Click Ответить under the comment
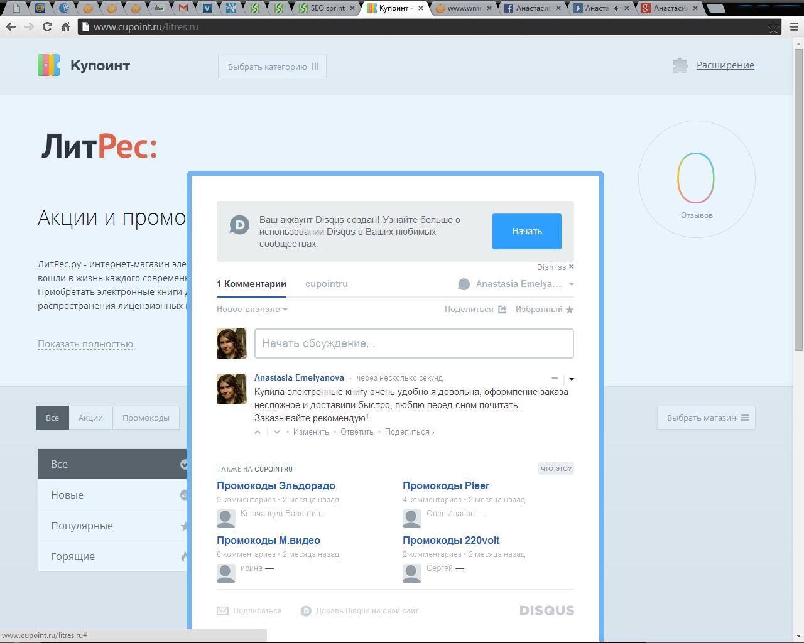 [x=357, y=432]
